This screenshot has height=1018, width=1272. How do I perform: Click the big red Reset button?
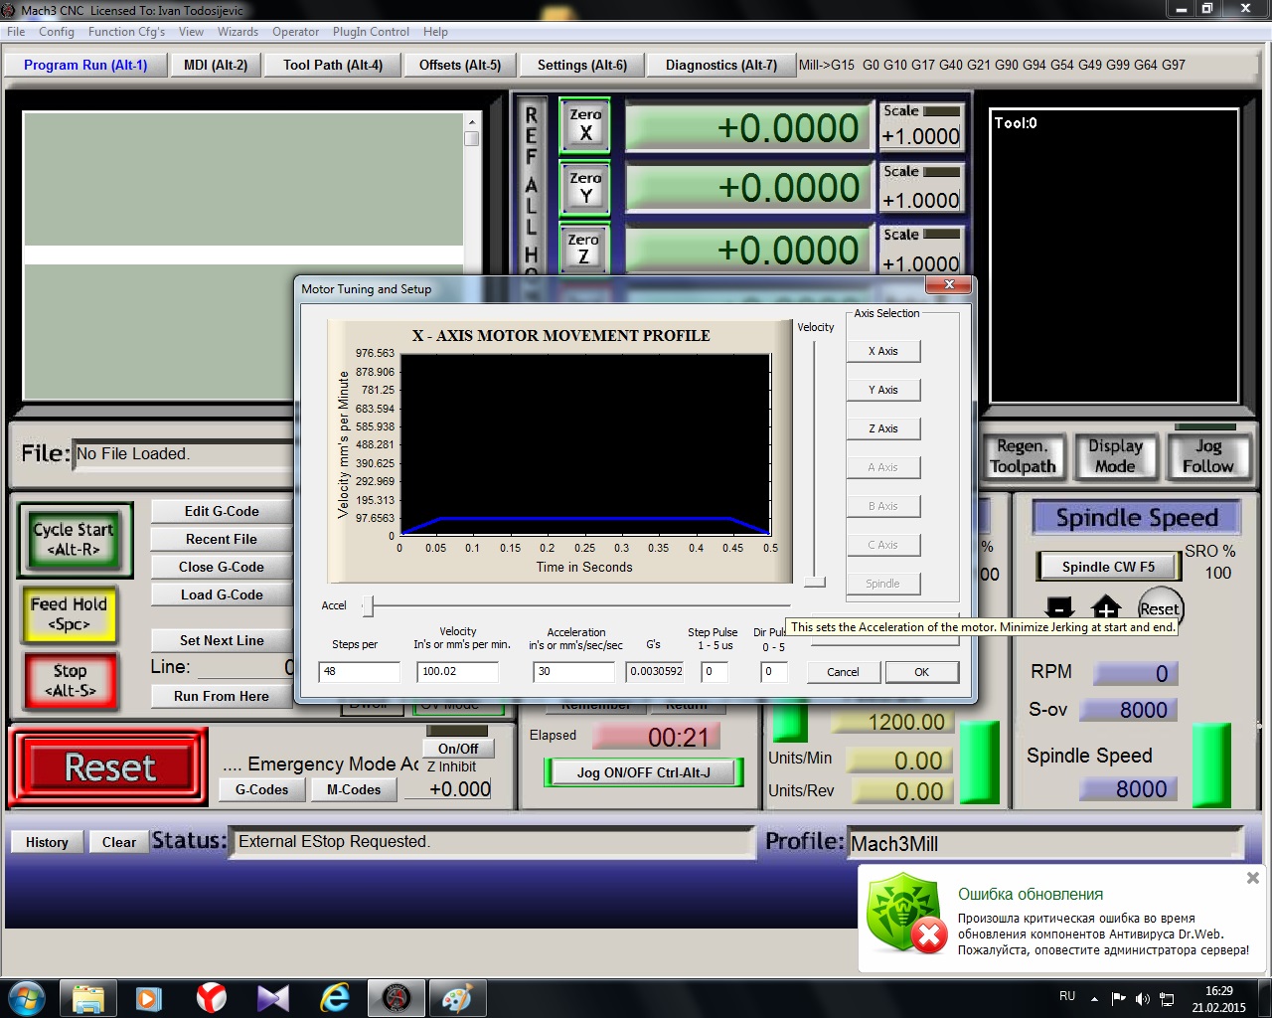pos(109,767)
